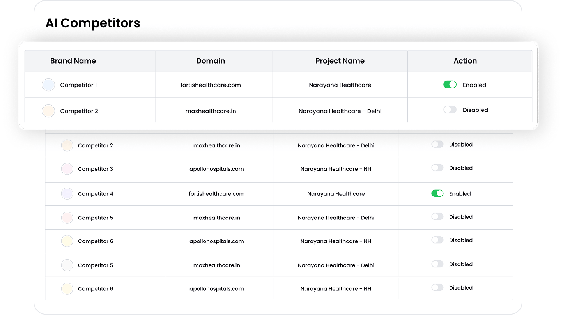Image resolution: width=563 pixels, height=315 pixels.
Task: Click the Domain column header
Action: [211, 61]
